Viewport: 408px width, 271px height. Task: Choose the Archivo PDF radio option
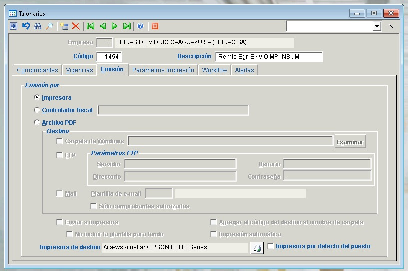(37, 123)
